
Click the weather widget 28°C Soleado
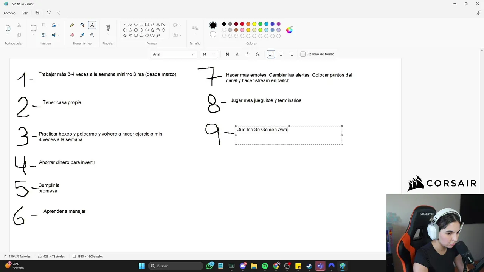point(15,266)
